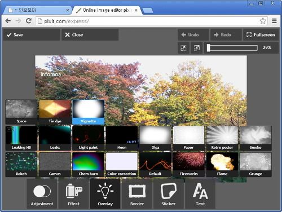Choose the Neon overlay
Screen dimensions: 282x212
122,138
